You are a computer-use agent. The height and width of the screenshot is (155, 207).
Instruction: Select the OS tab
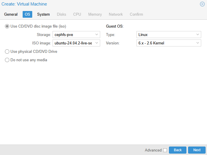[27, 14]
